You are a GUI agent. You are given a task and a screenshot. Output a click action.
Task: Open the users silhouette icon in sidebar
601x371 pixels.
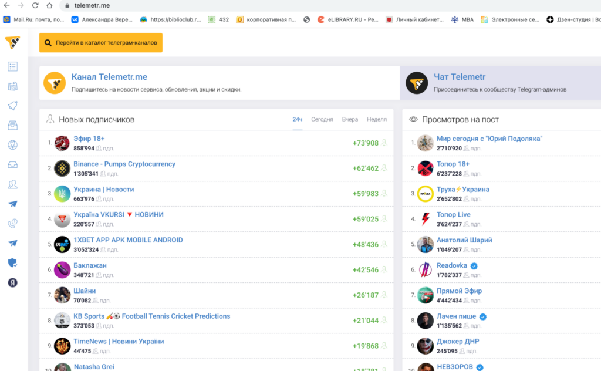click(x=13, y=184)
